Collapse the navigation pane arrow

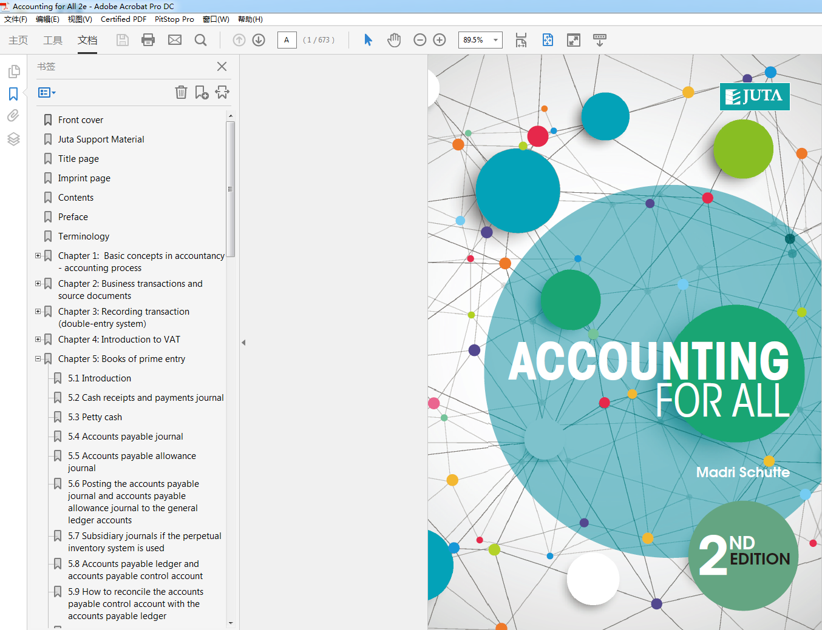click(243, 343)
